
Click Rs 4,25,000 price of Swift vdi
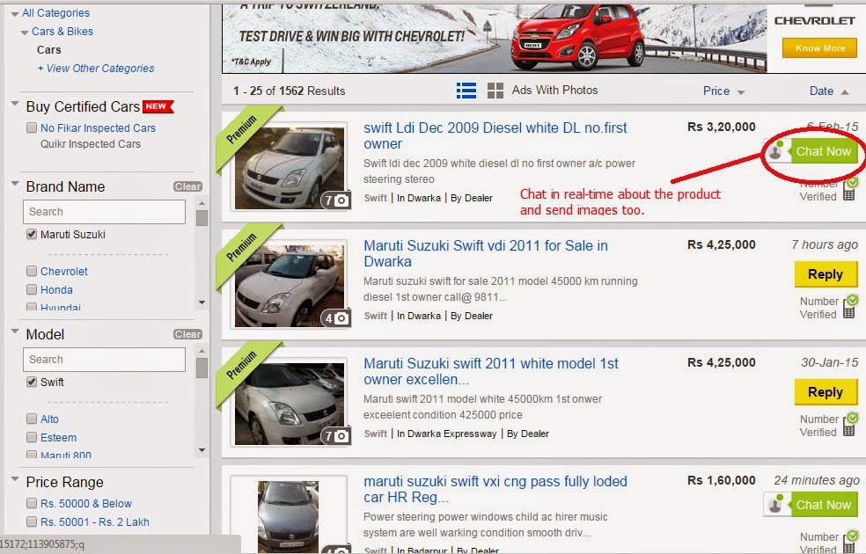722,244
